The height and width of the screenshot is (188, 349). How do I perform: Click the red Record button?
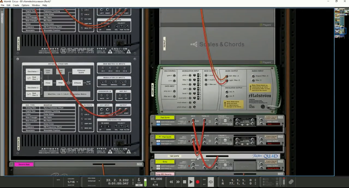[x=197, y=182]
